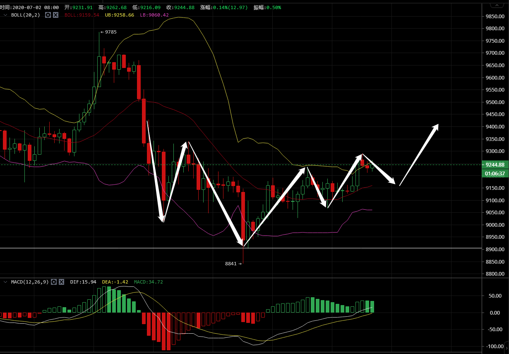Remove the BOLL indicator with X icon
This screenshot has width=509, height=354.
55,15
